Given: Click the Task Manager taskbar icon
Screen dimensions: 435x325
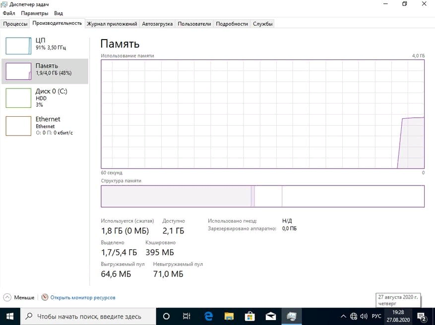Looking at the screenshot, I should point(292,316).
